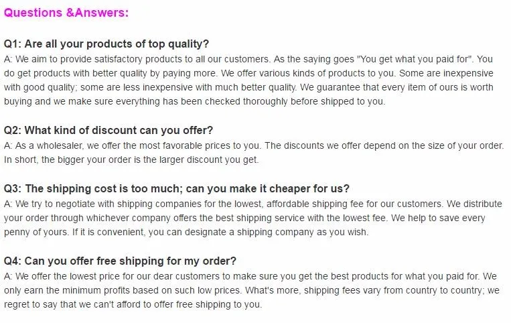
Task: Click the 'do get products with better' line
Action: point(248,73)
